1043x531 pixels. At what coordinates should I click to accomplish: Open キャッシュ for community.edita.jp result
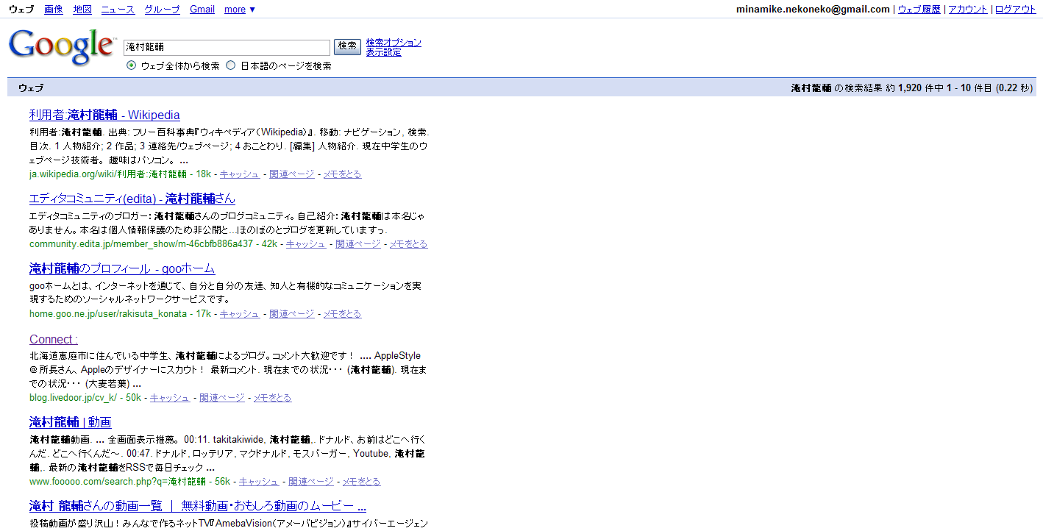pyautogui.click(x=305, y=244)
